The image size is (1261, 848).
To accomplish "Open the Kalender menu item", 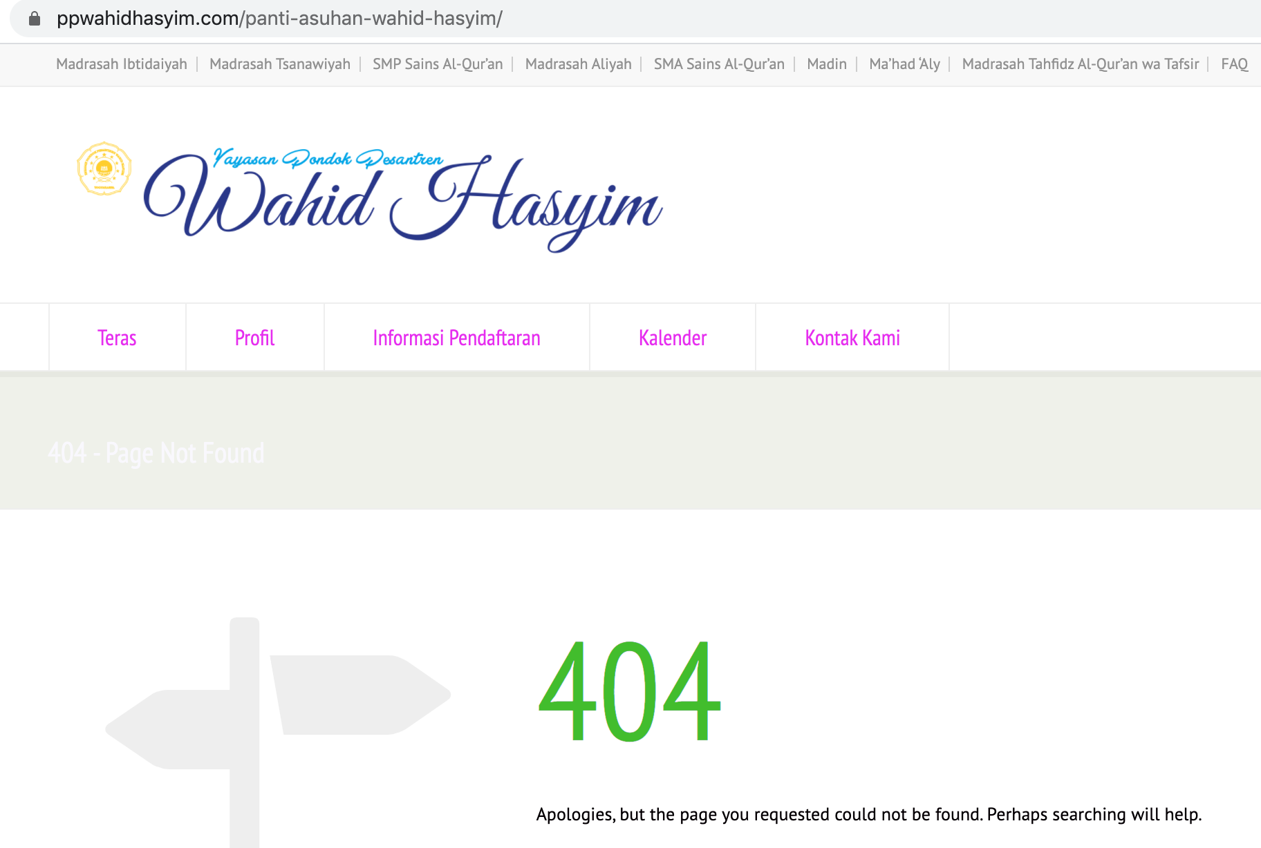I will pos(673,338).
